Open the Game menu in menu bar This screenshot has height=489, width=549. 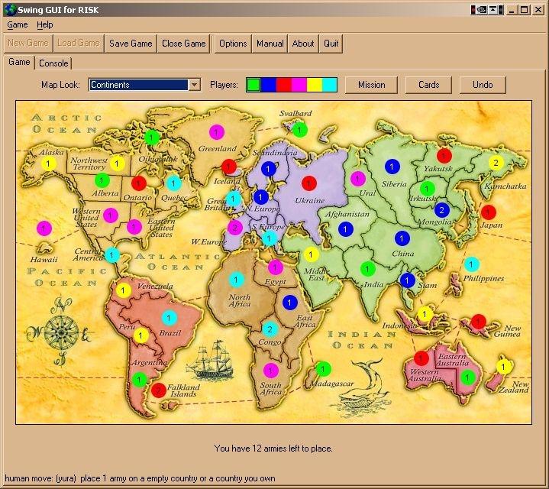coord(18,25)
